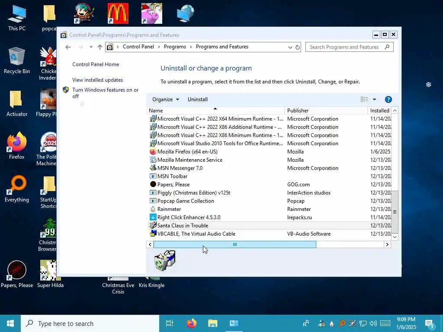Select Piggly (Christmas Edition) v125t row
443x332 pixels.
pyautogui.click(x=270, y=192)
